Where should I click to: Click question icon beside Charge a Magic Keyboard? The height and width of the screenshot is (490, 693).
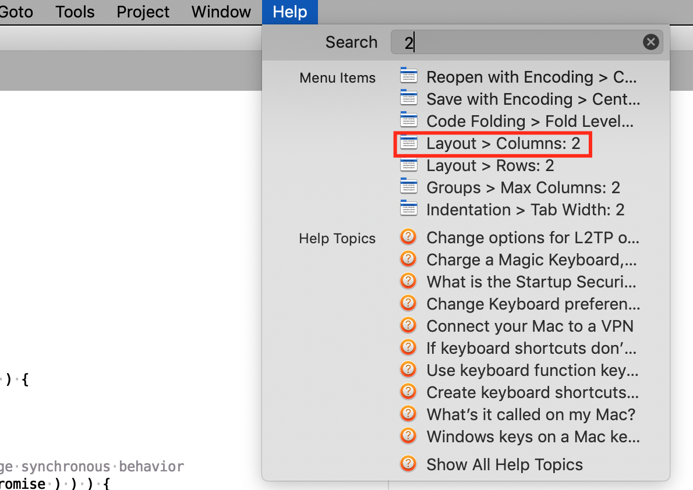408,259
